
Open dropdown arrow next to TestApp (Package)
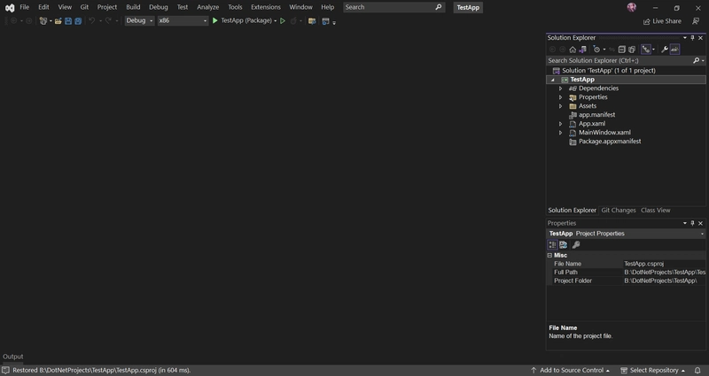(275, 20)
